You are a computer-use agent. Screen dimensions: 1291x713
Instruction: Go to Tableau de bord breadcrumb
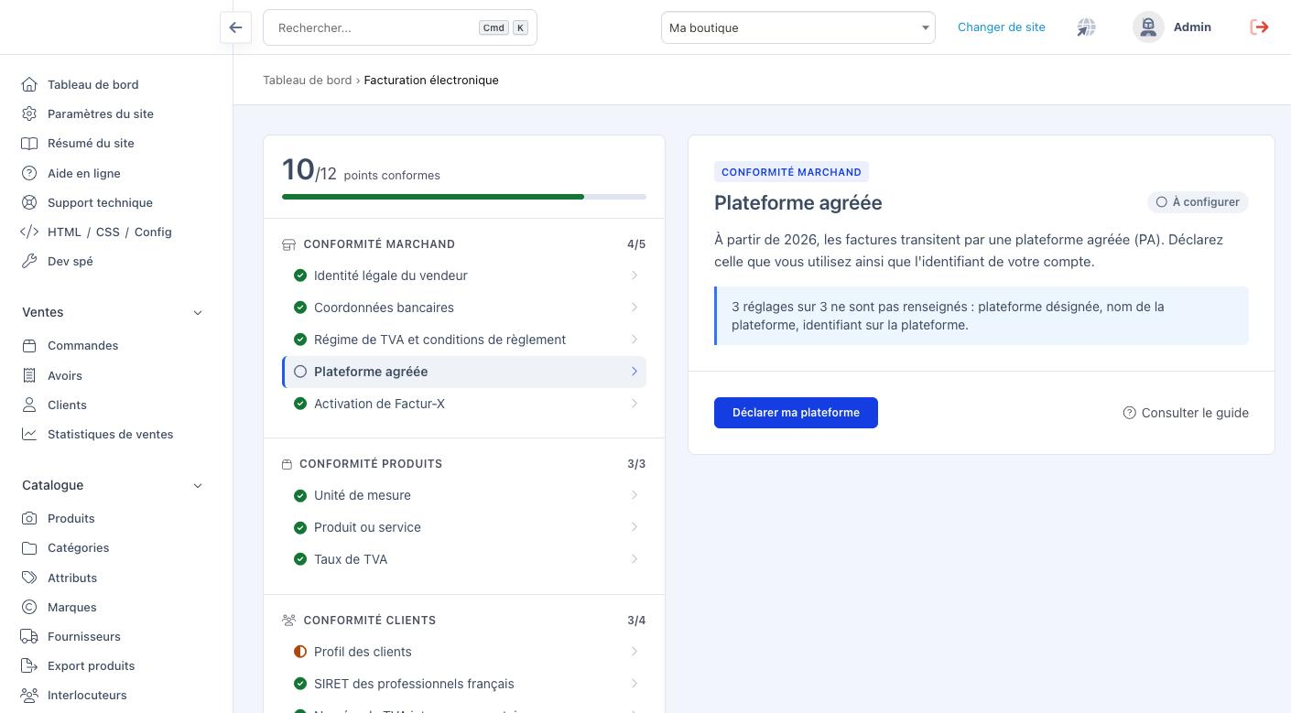[308, 80]
